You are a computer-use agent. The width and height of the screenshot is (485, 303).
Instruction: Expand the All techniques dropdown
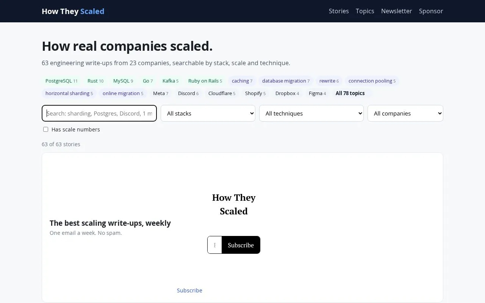311,113
